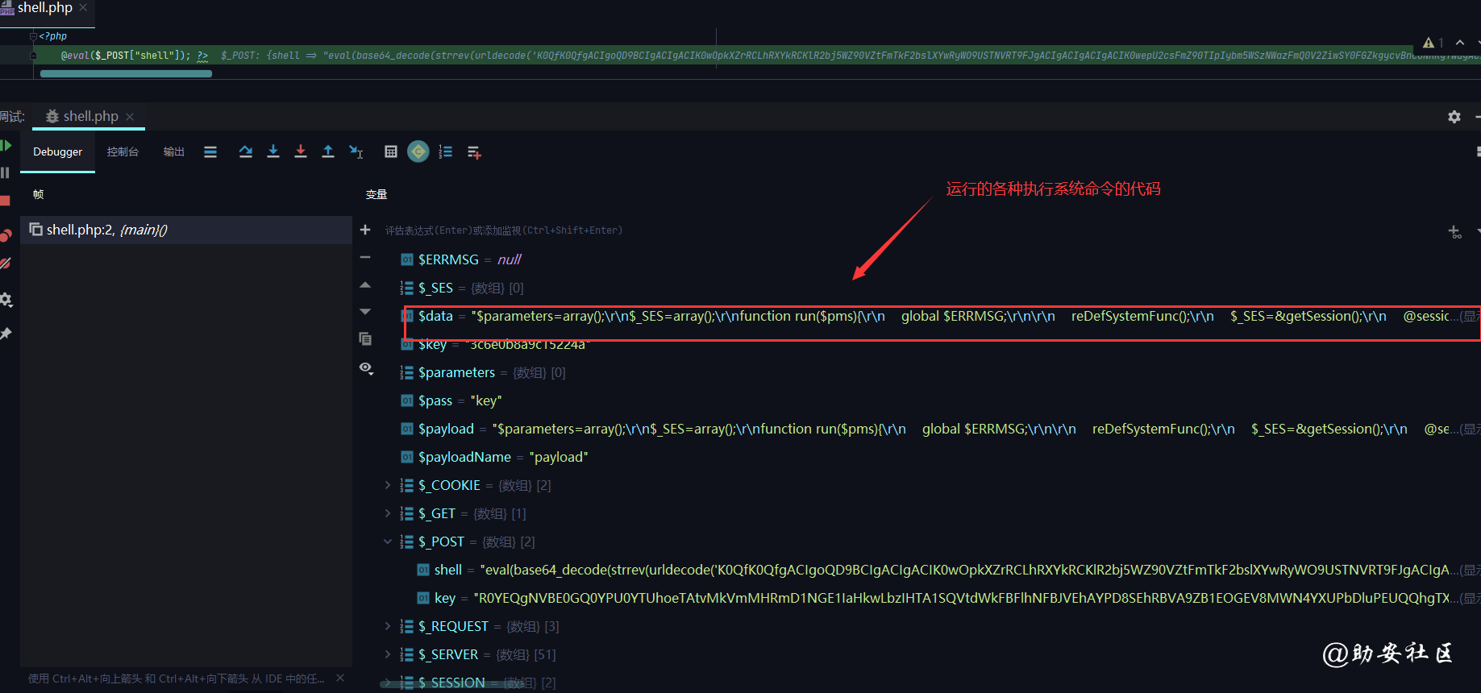Image resolution: width=1481 pixels, height=693 pixels.
Task: Open debug tool window settings gear at top right
Action: pos(1454,117)
